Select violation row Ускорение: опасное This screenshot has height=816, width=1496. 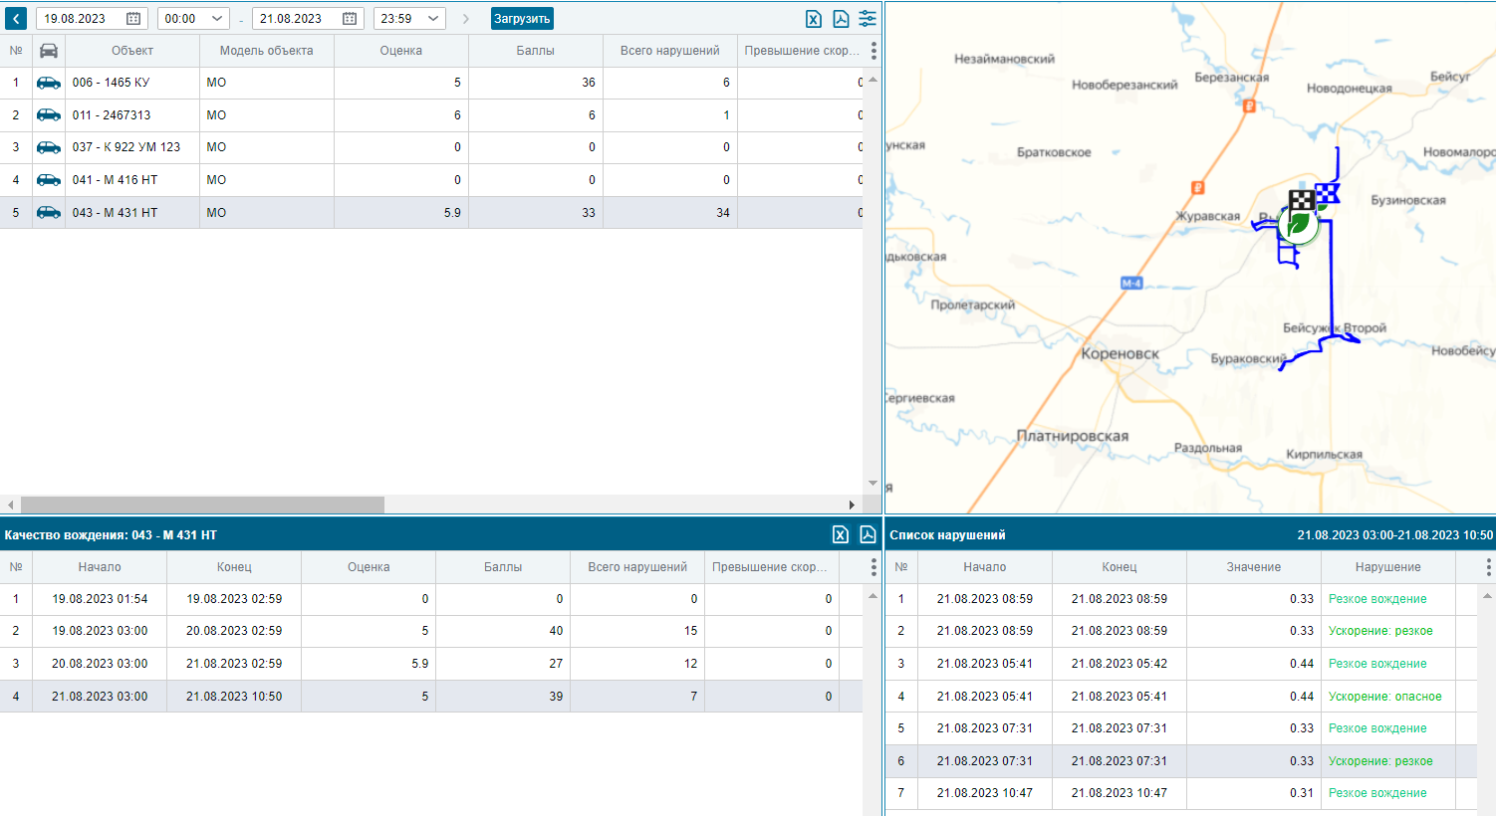(x=1384, y=697)
